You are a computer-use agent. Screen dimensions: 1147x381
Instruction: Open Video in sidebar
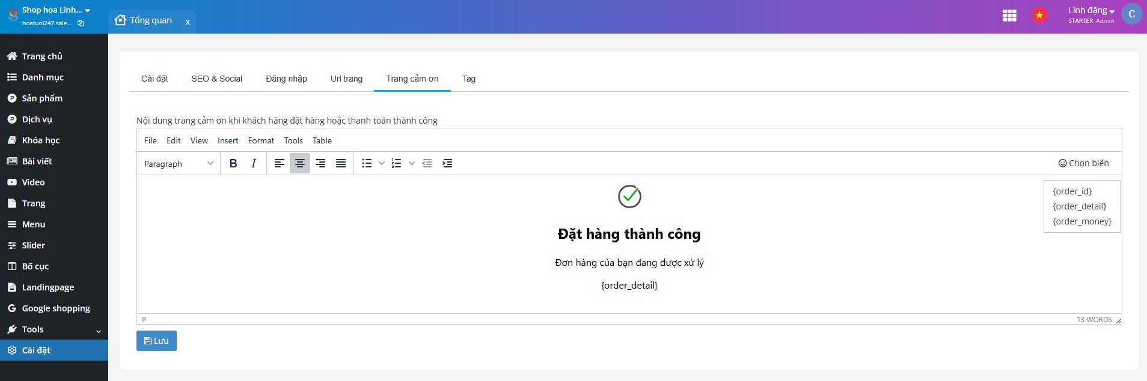click(54, 182)
